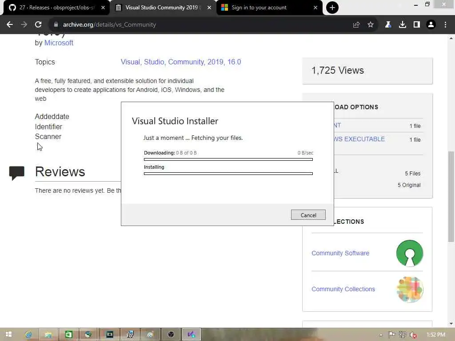This screenshot has width=455, height=341.
Task: Click the Community Software green logo thumbnail
Action: (409, 253)
